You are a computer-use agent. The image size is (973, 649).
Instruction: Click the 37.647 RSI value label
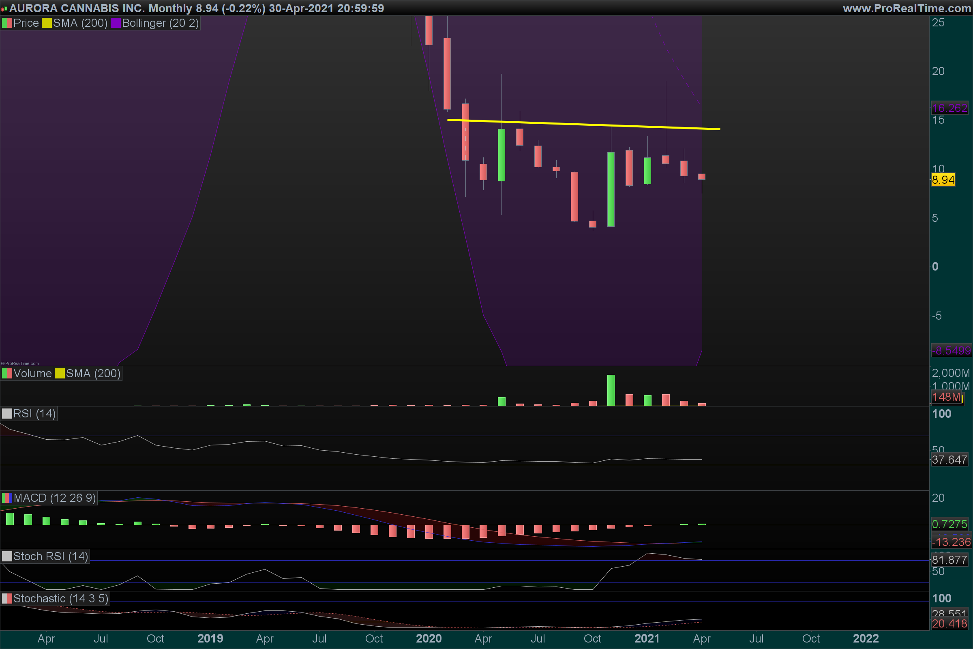tap(949, 460)
